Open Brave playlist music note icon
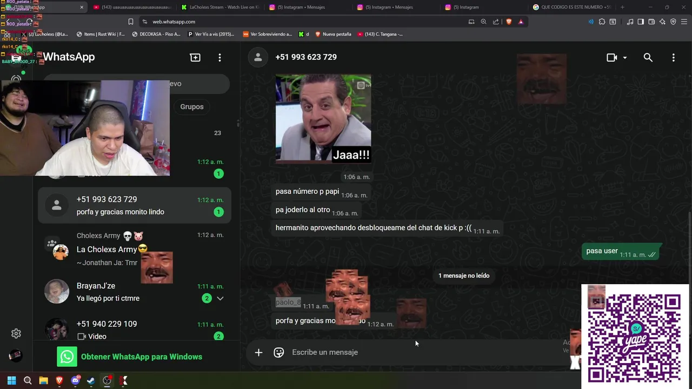692x389 pixels. 630,22
